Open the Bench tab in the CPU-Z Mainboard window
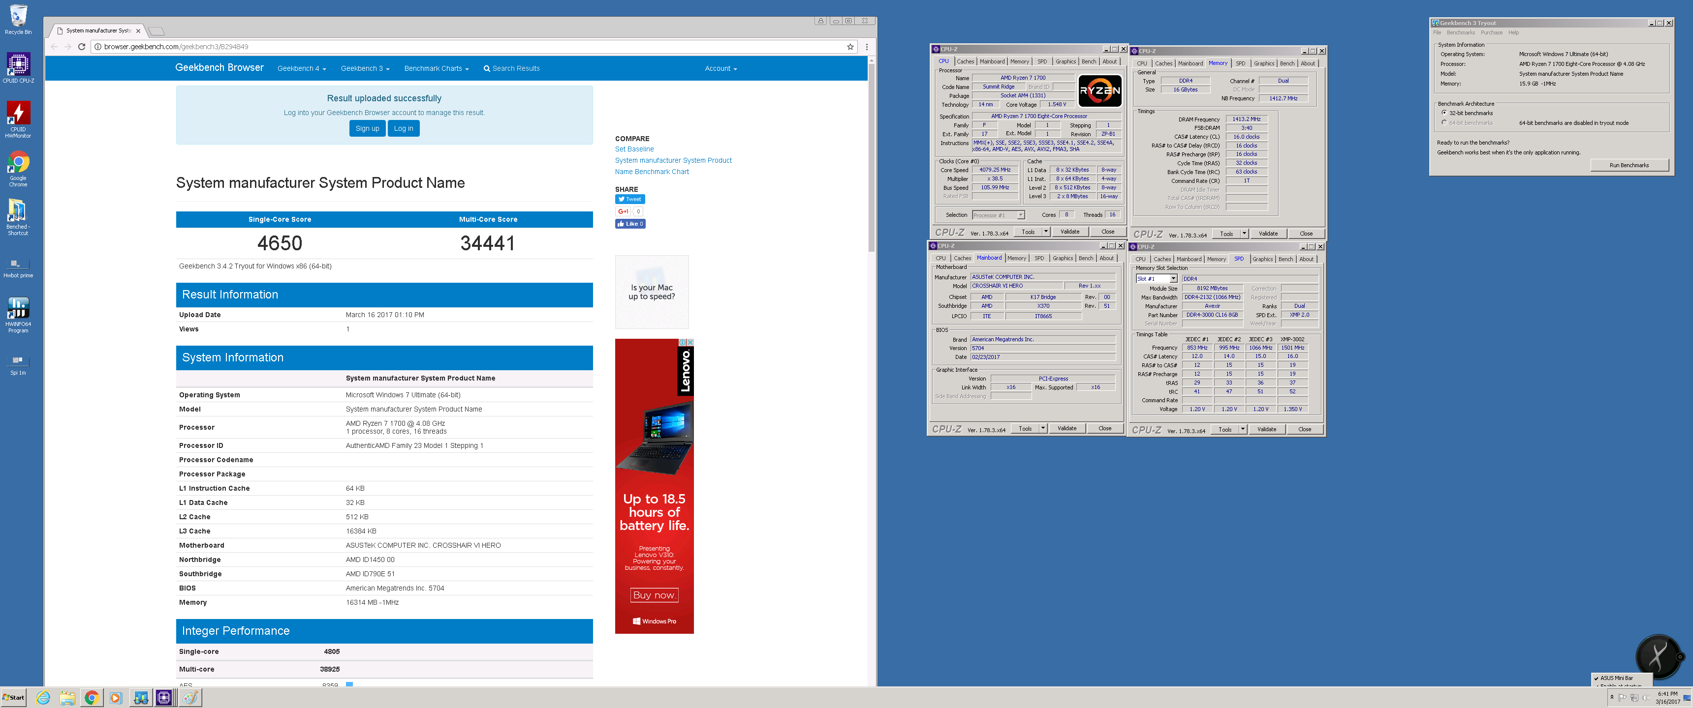Screen dimensions: 1693x708 tap(1086, 258)
